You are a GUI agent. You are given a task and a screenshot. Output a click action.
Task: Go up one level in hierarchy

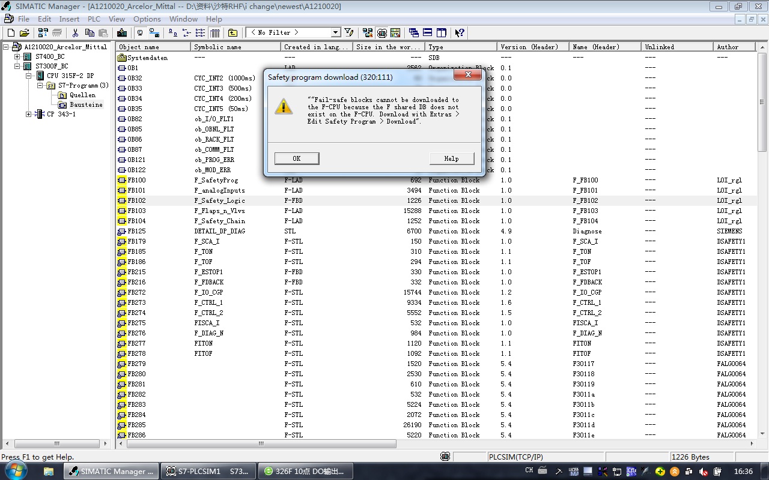(x=233, y=32)
